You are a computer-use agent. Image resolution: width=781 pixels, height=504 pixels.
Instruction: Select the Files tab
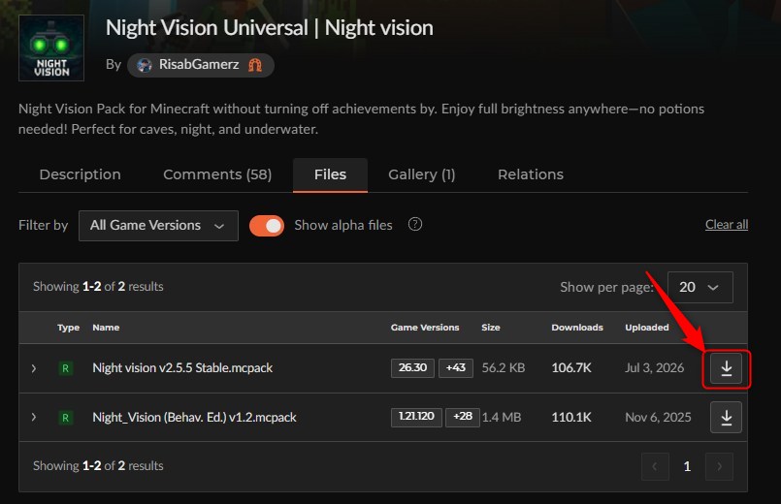330,174
